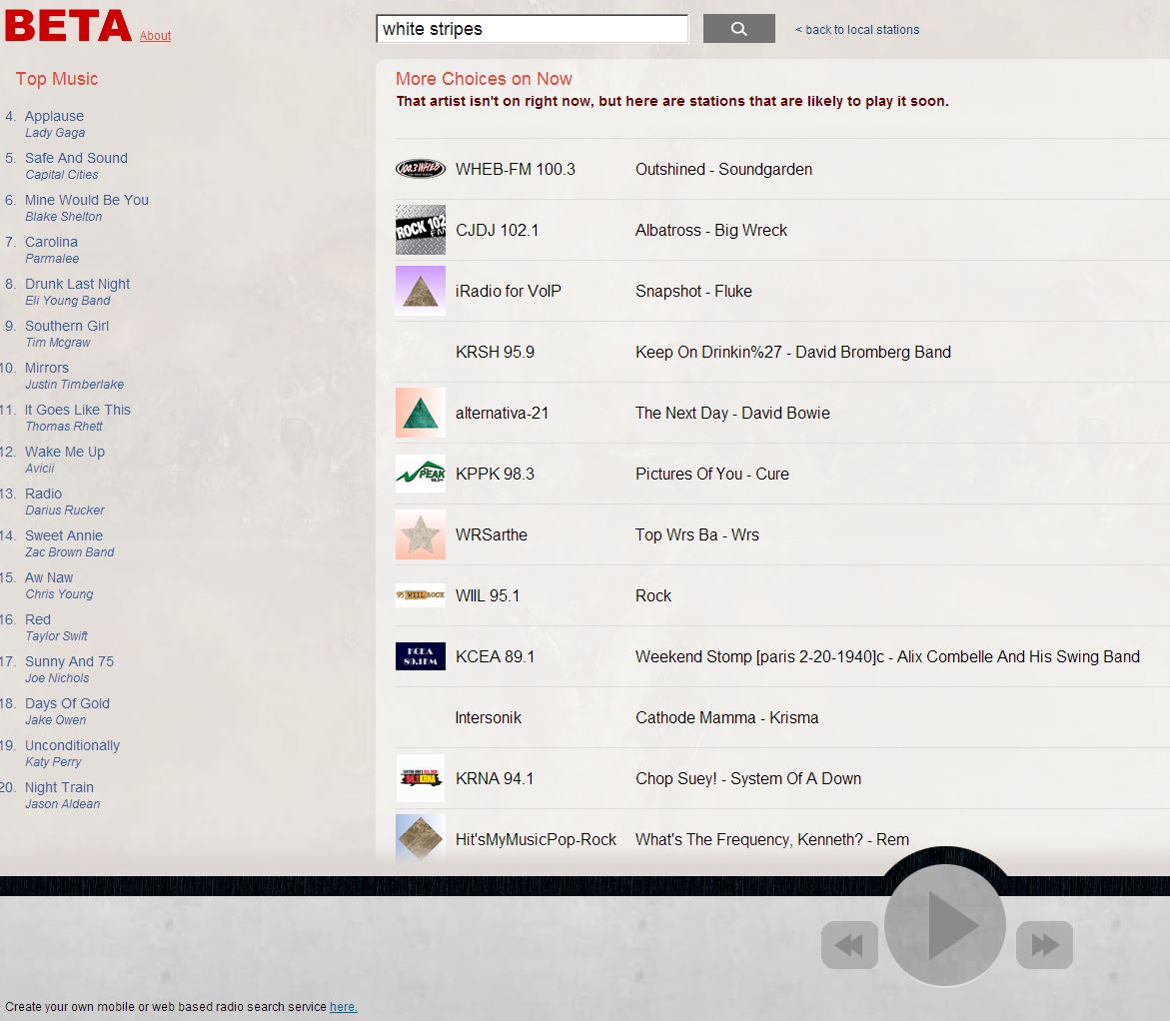Click the WIIL 95.1 Rock logo
The width and height of the screenshot is (1170, 1021).
[x=420, y=595]
